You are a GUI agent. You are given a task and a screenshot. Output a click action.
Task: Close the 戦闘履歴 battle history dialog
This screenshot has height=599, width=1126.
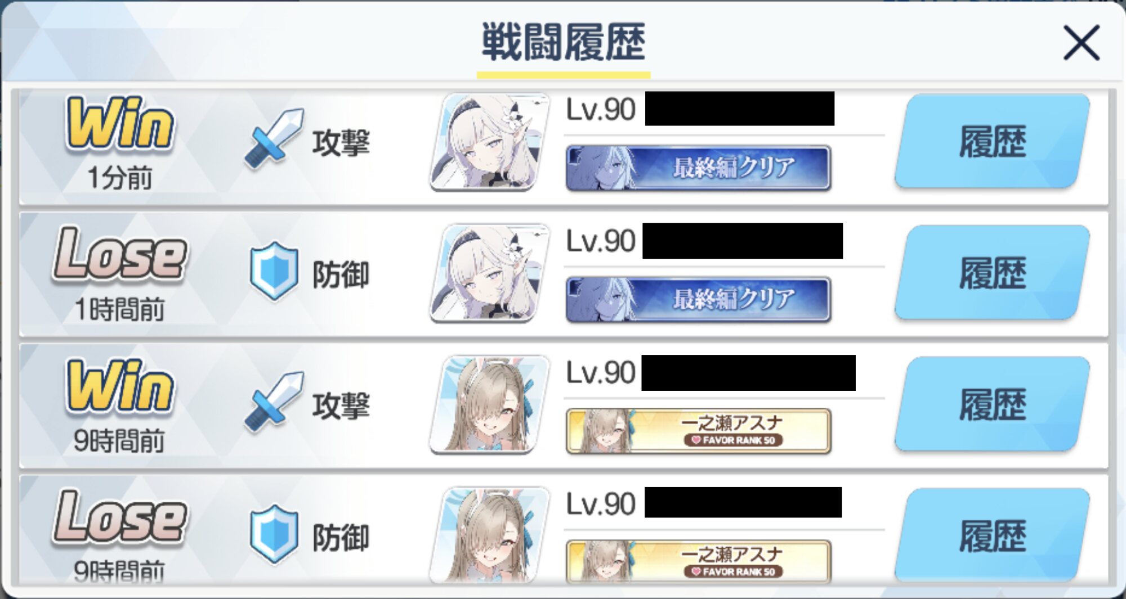pyautogui.click(x=1081, y=43)
